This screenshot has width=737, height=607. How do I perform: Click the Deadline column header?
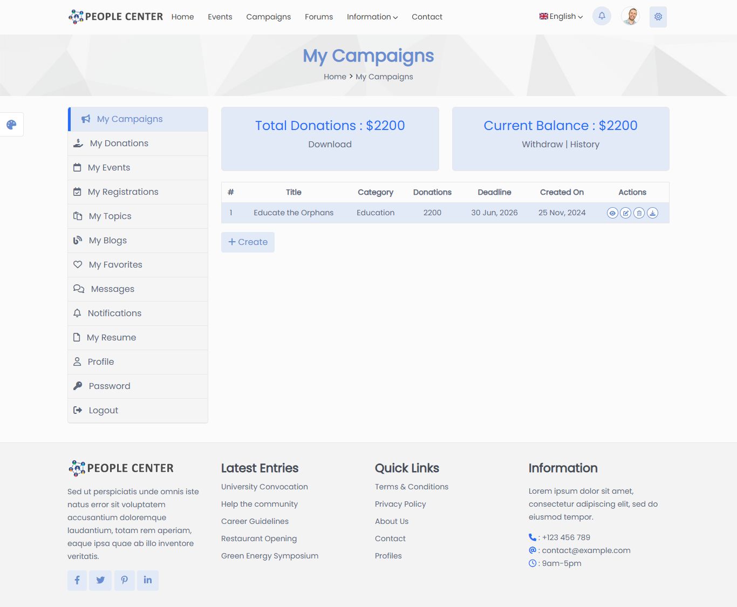pyautogui.click(x=494, y=192)
